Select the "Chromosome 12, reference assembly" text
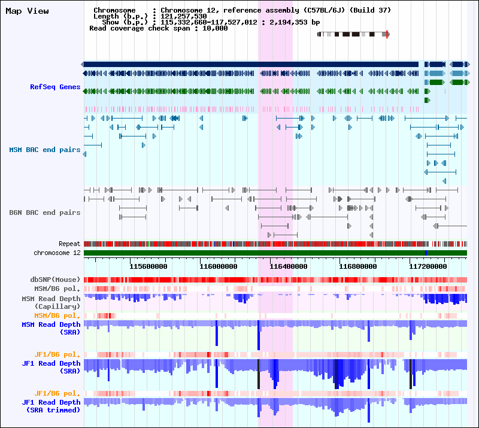Image resolution: width=479 pixels, height=428 pixels. (230, 10)
